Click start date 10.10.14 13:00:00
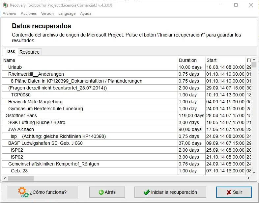The height and width of the screenshot is (203, 259). click(x=226, y=95)
